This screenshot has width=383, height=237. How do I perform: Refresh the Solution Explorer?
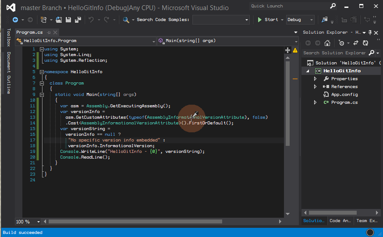click(x=365, y=43)
